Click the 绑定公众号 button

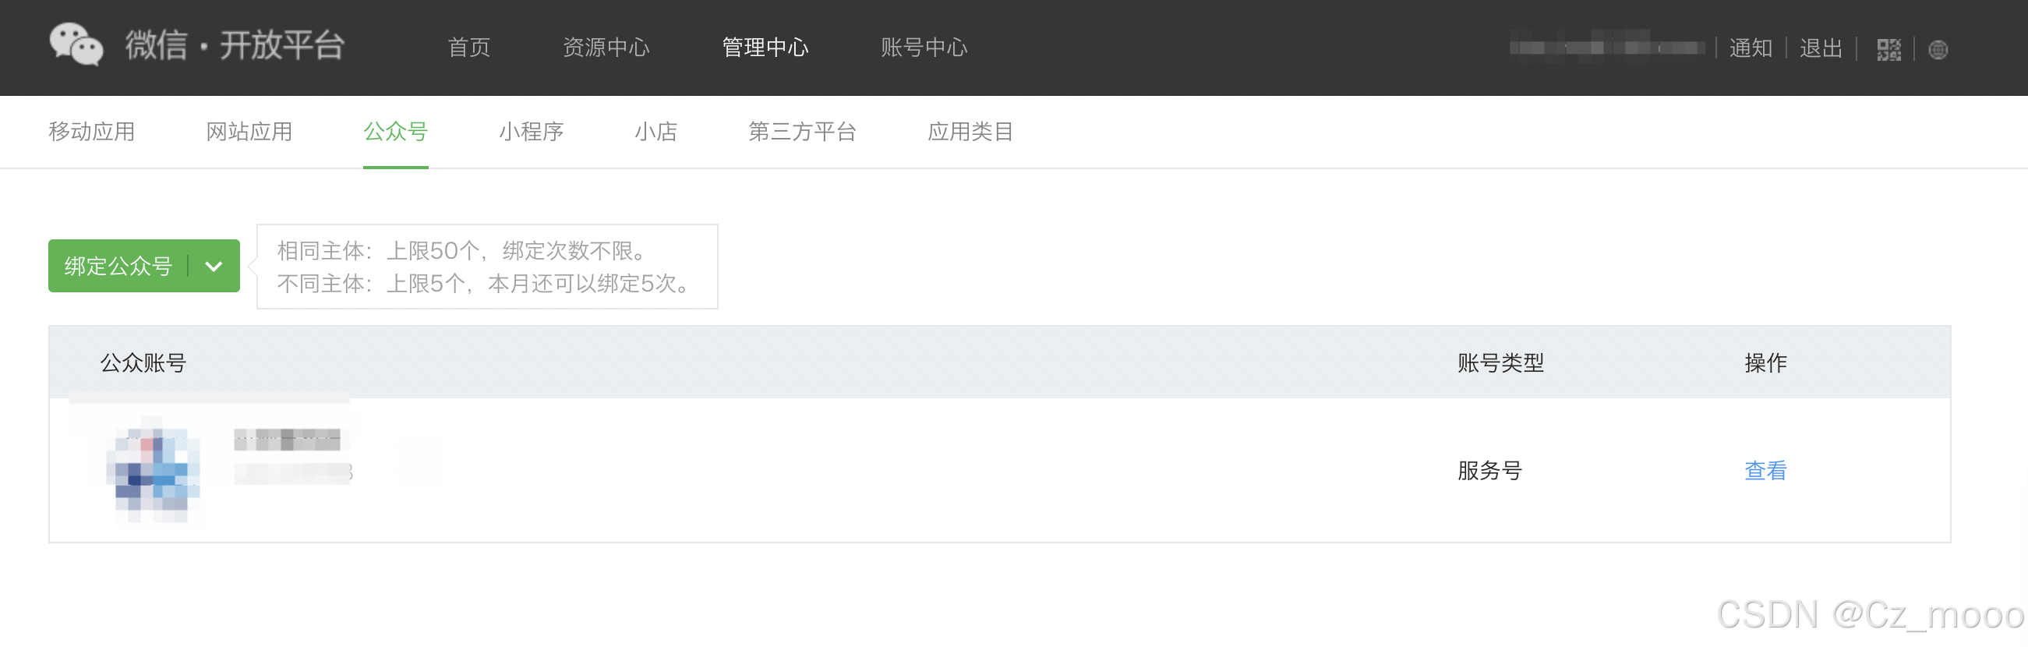[118, 267]
